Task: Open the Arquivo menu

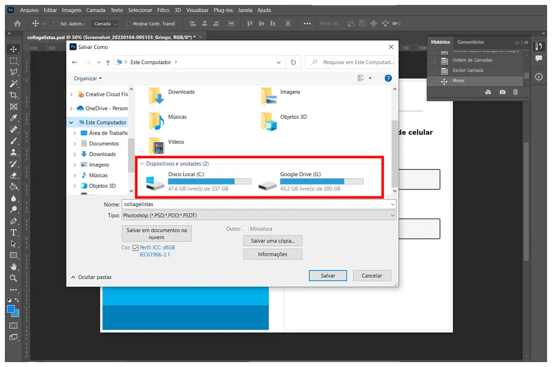Action: tap(29, 10)
